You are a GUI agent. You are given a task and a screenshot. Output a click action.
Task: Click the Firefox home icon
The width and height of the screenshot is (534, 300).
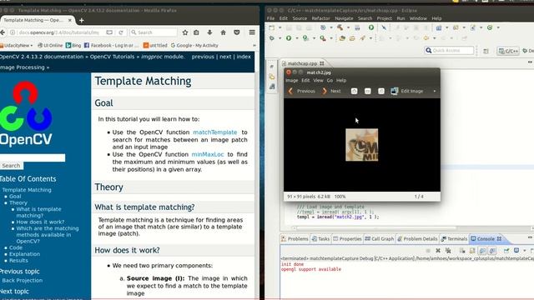[223, 32]
